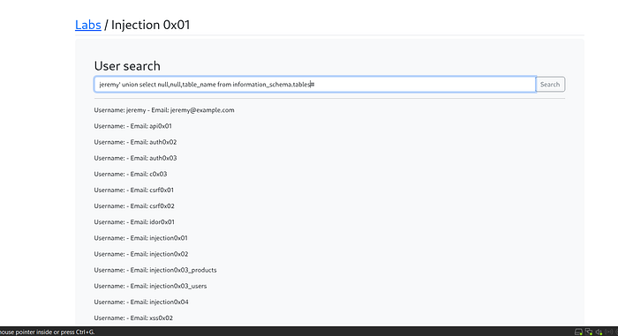The image size is (618, 336).
Task: Select result row Email: api0x01
Action: [x=132, y=126]
